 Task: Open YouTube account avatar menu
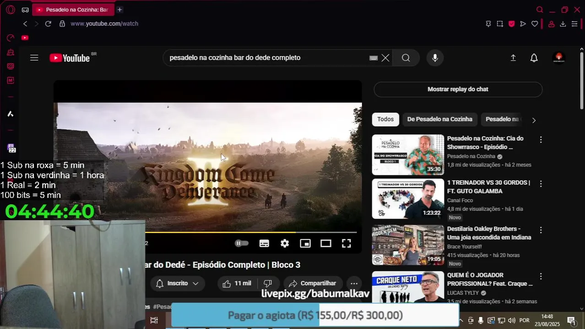tap(558, 58)
